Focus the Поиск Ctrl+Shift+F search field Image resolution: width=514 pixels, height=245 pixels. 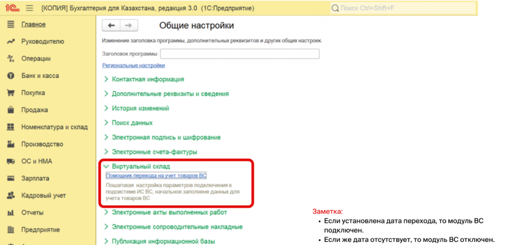click(403, 8)
